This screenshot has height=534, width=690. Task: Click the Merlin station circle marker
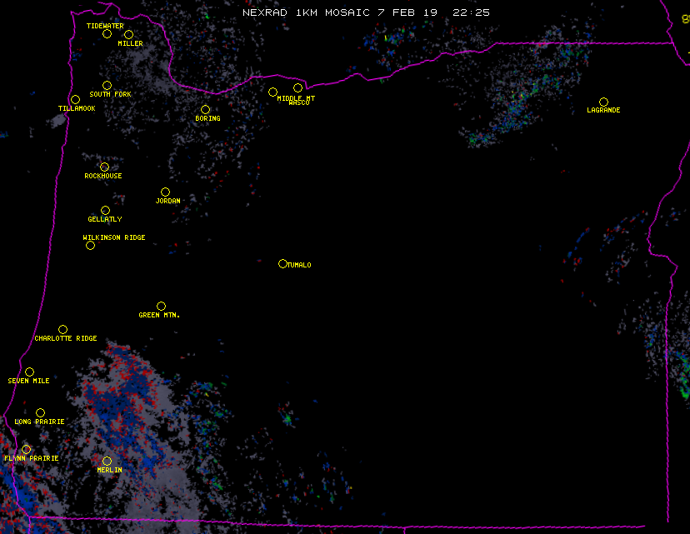point(107,461)
